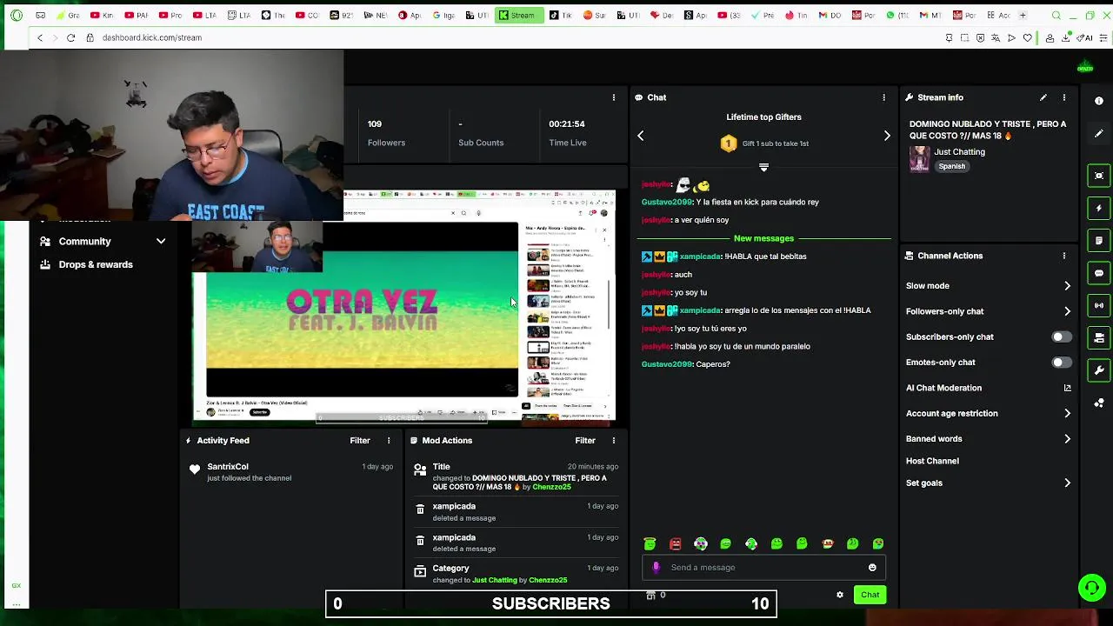Screen dimensions: 1113x626
Task: Switch to the active Stream browser tab
Action: (x=521, y=15)
